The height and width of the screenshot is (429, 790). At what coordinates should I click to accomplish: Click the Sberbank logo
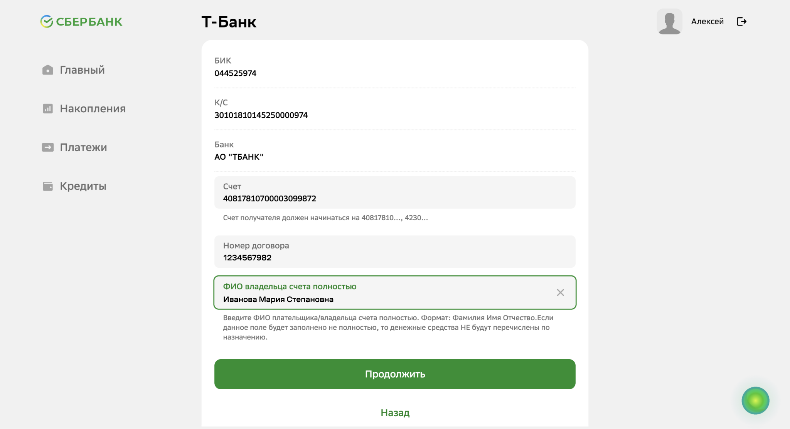(x=81, y=22)
